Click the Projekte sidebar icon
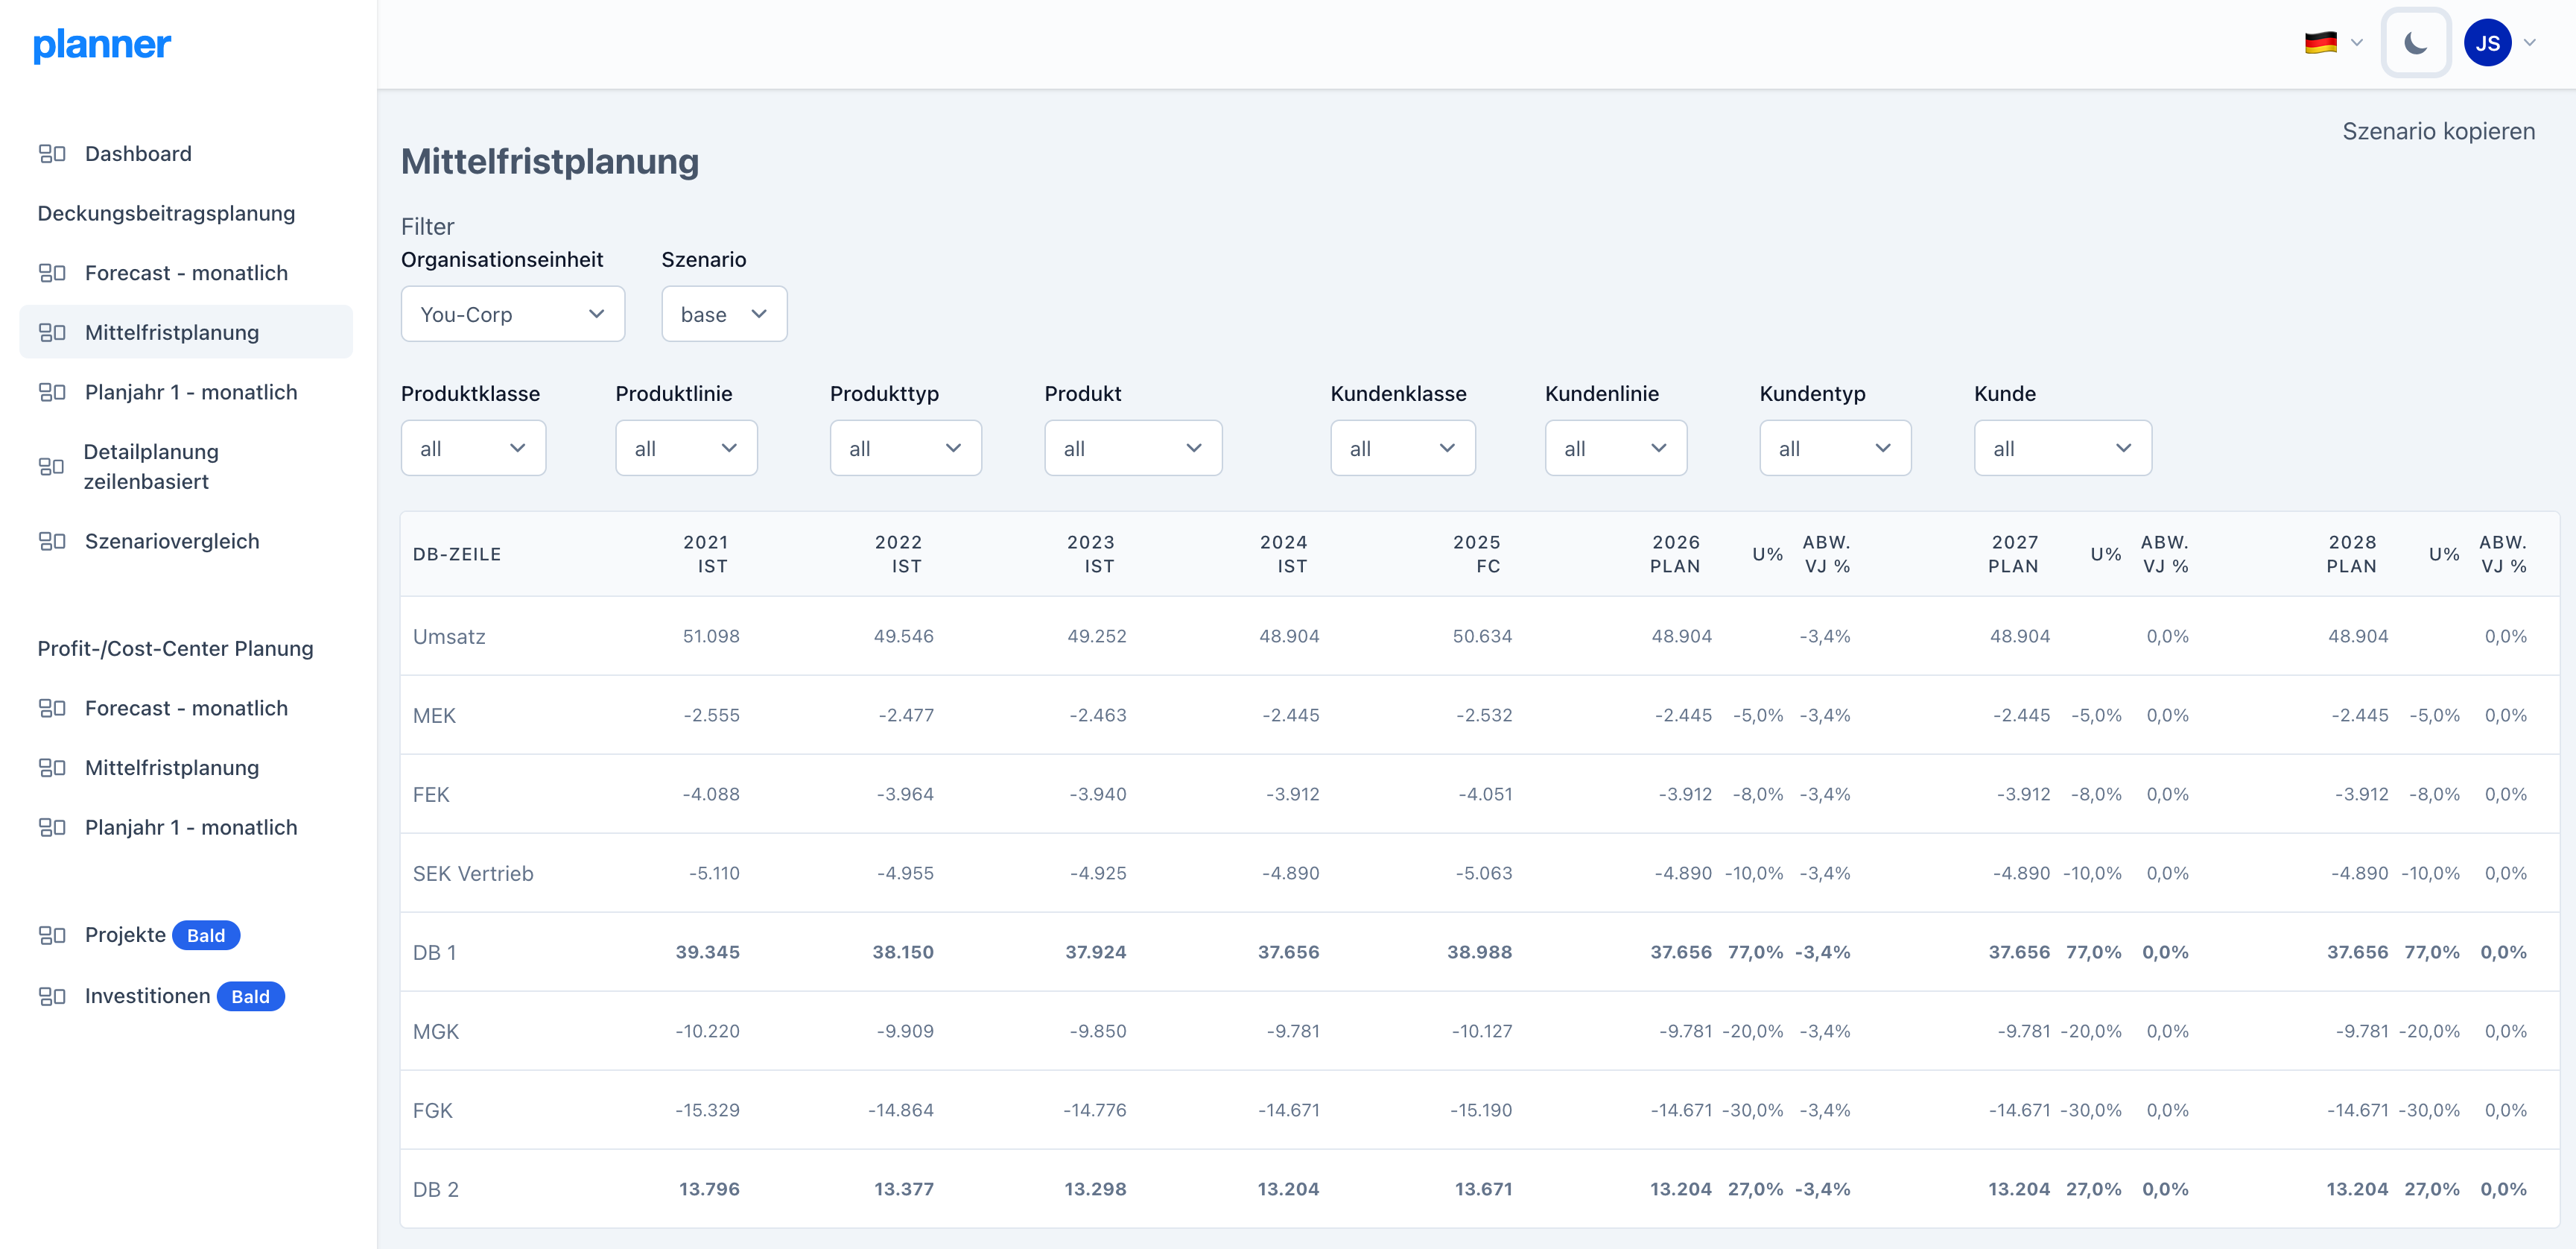The image size is (2576, 1249). (x=52, y=935)
